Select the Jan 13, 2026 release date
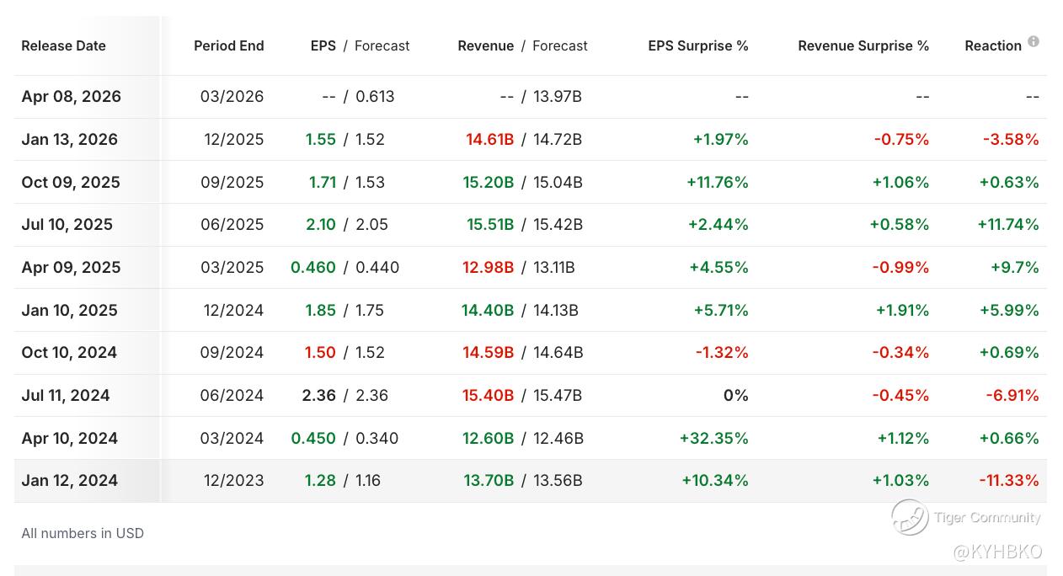Screen dimensions: 1063x576 click(70, 140)
